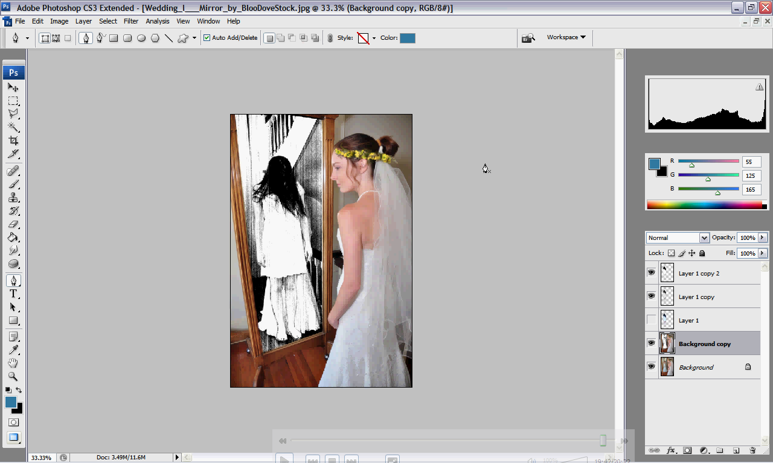Select the Pen tool in toolbox
773x463 pixels.
tap(13, 280)
